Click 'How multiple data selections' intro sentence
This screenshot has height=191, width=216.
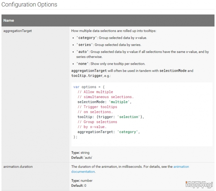tap(114, 31)
